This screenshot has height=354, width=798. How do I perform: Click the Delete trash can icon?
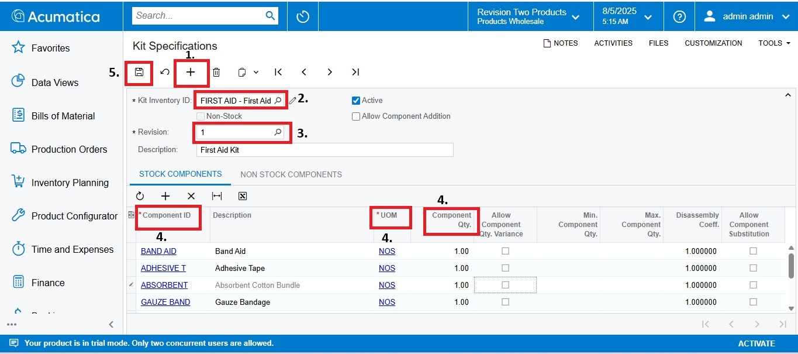tap(216, 72)
